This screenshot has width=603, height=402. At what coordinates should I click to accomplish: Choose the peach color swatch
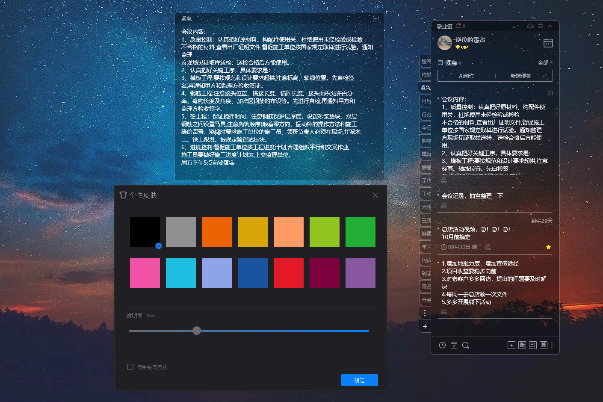(289, 232)
